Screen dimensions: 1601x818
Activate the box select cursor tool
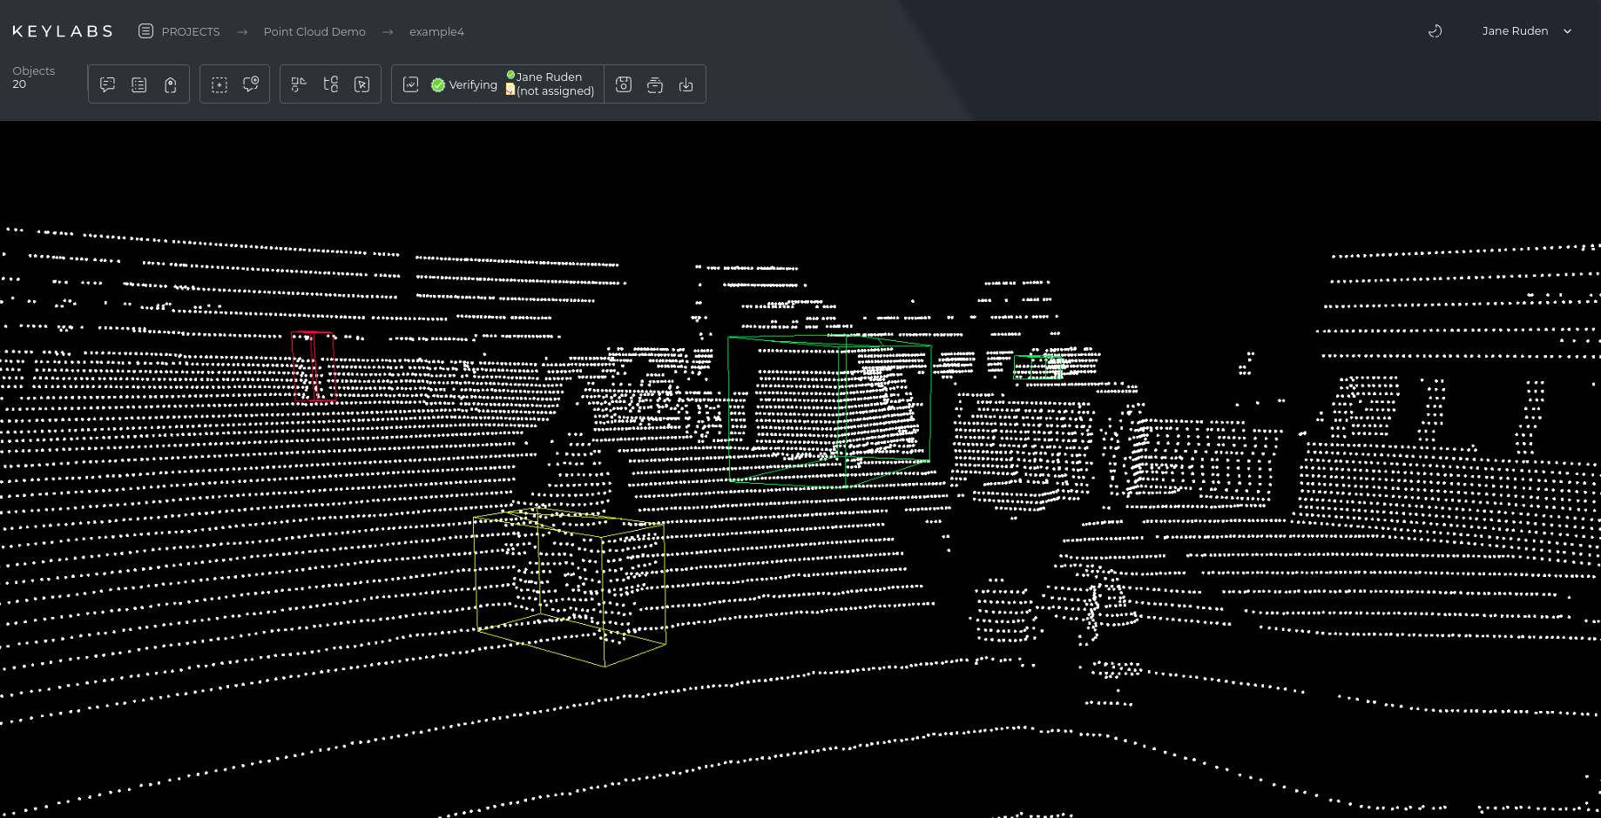(x=361, y=84)
